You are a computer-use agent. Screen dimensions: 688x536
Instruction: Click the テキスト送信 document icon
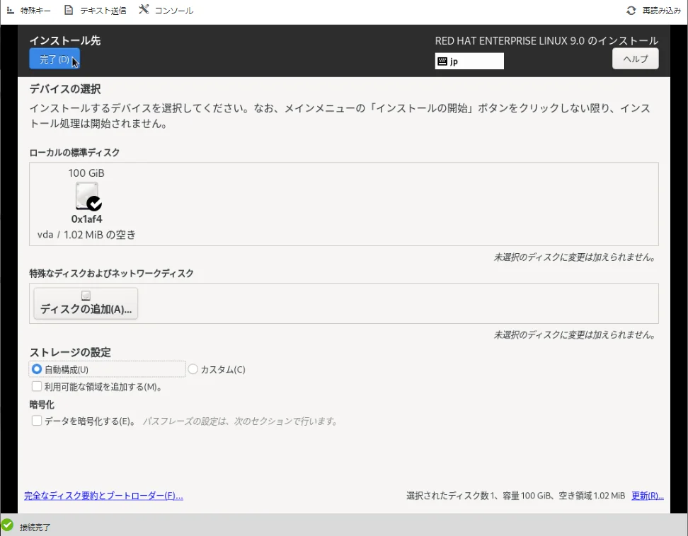point(69,11)
